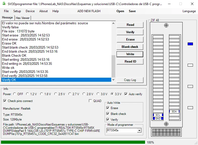198x145 pixels.
Task: Click the GND pin label on socket
Action: (158, 118)
